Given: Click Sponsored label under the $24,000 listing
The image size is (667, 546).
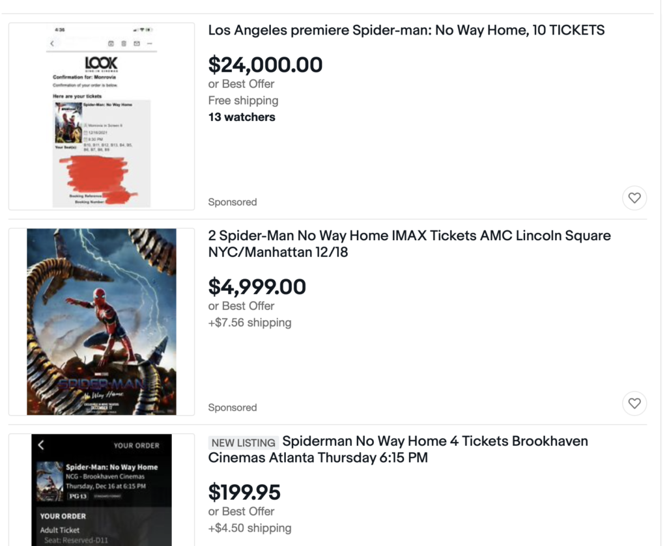Looking at the screenshot, I should point(233,202).
